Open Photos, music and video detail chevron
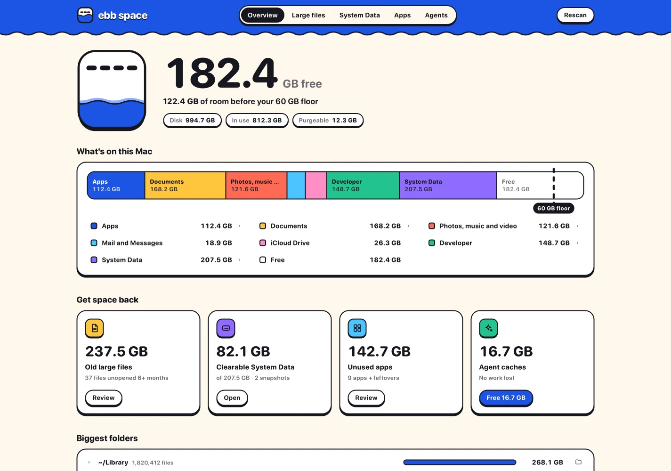The image size is (671, 471). 577,226
